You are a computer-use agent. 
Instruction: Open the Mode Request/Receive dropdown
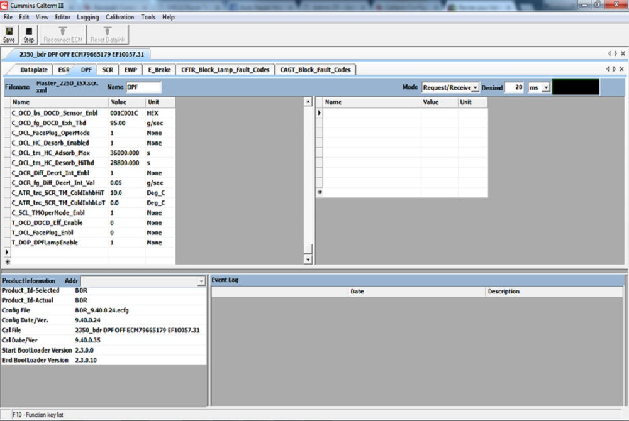pyautogui.click(x=474, y=88)
